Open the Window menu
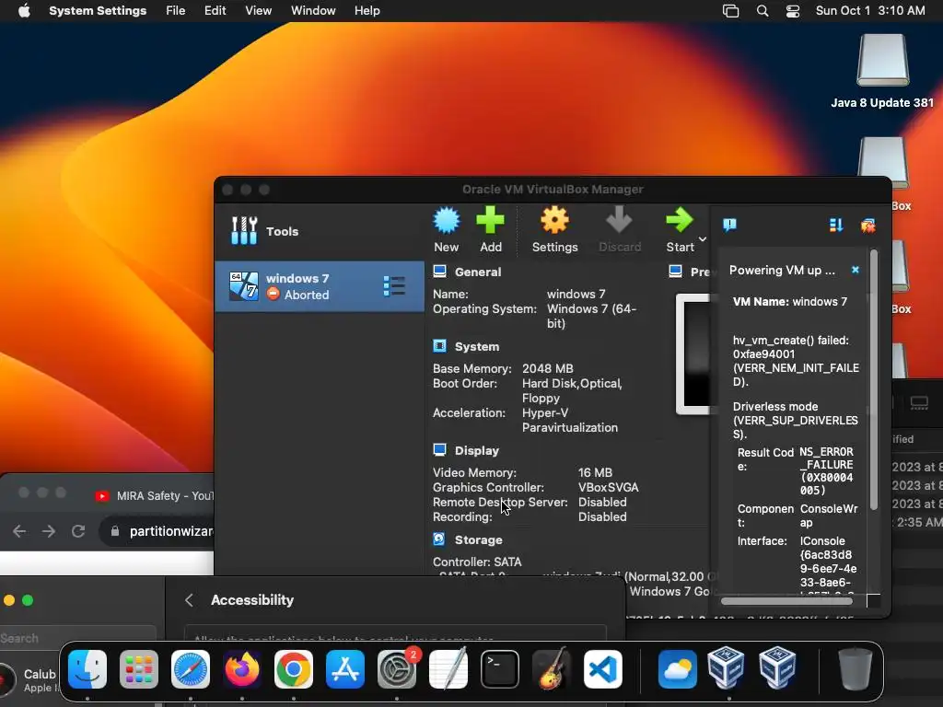This screenshot has height=707, width=943. point(313,10)
